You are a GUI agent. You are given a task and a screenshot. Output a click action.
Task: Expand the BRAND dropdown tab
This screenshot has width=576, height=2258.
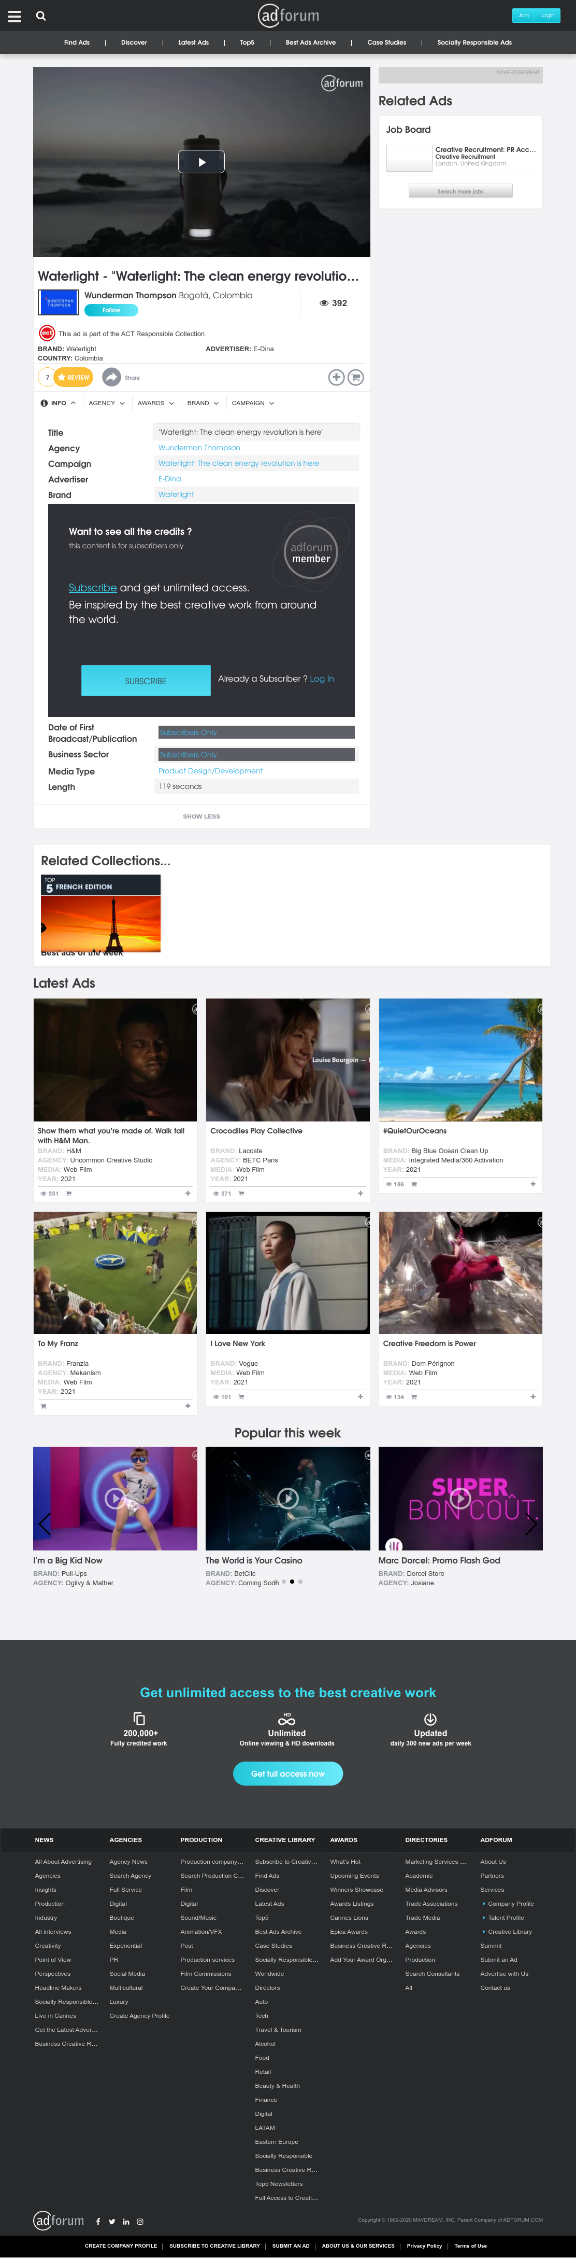pyautogui.click(x=203, y=403)
